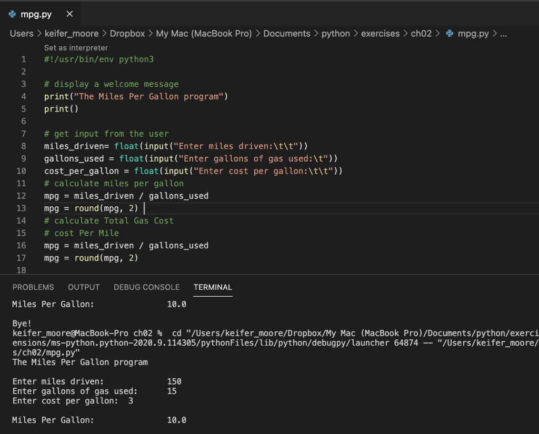Viewport: 539px width, 434px height.
Task: Select the exercises folder in the breadcrumb
Action: tap(380, 34)
